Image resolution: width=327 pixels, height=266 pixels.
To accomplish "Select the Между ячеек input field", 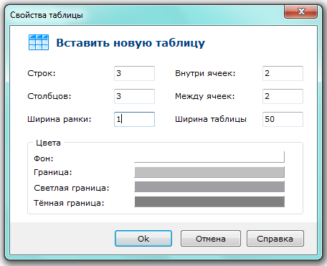I will 283,96.
